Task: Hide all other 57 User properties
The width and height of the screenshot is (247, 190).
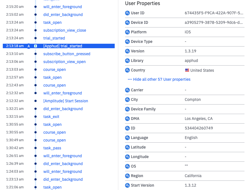Action: [x=159, y=79]
